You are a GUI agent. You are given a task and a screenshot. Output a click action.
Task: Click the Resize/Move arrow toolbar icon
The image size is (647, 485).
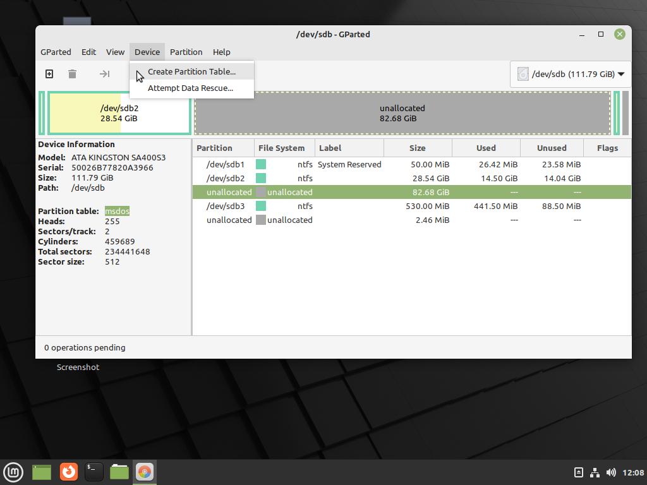pos(104,74)
